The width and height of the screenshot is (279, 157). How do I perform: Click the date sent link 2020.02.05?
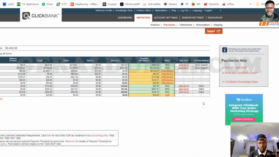click(184, 89)
